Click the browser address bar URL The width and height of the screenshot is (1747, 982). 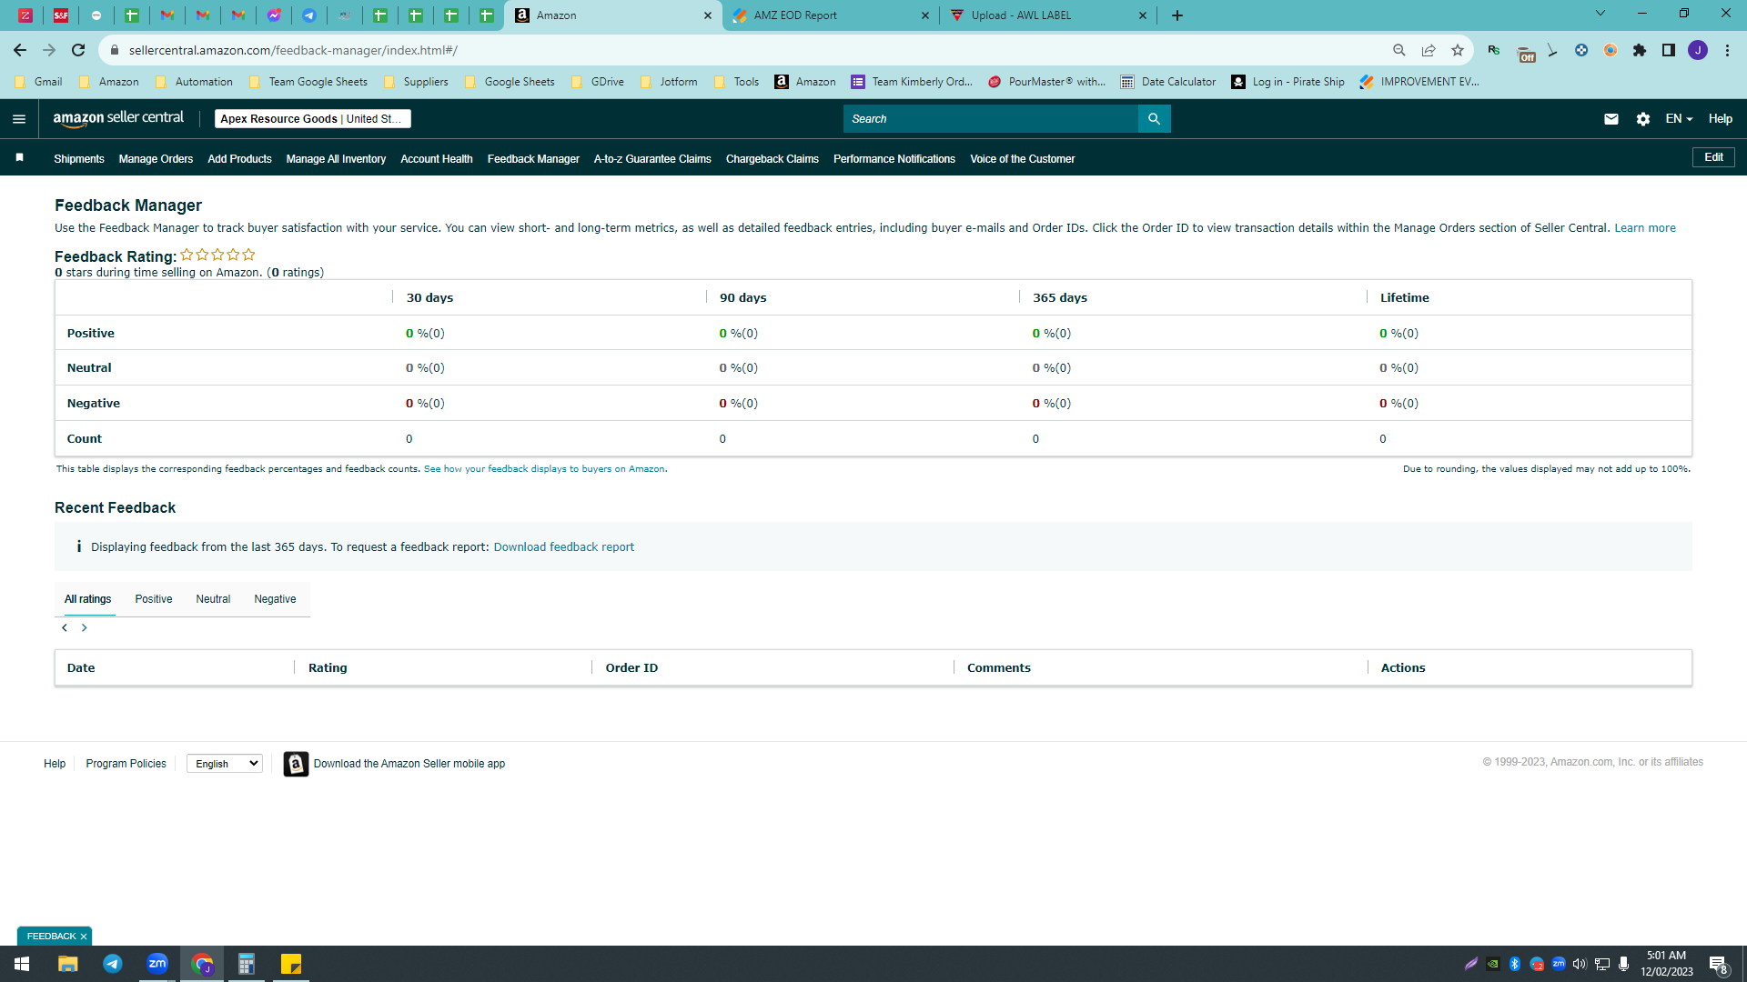point(293,50)
